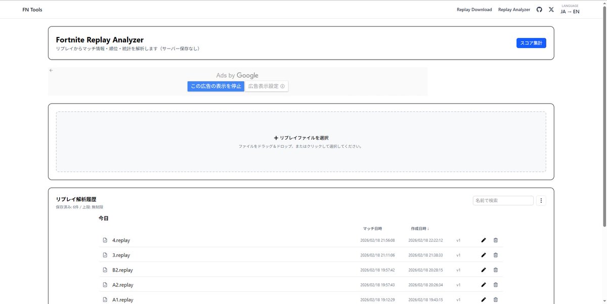This screenshot has height=304, width=607.
Task: Select the 3.replay file name
Action: click(121, 255)
